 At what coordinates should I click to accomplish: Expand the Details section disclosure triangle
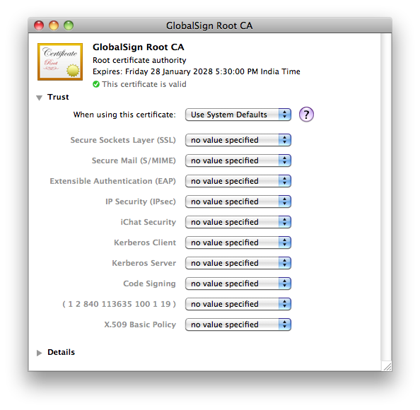pos(39,353)
